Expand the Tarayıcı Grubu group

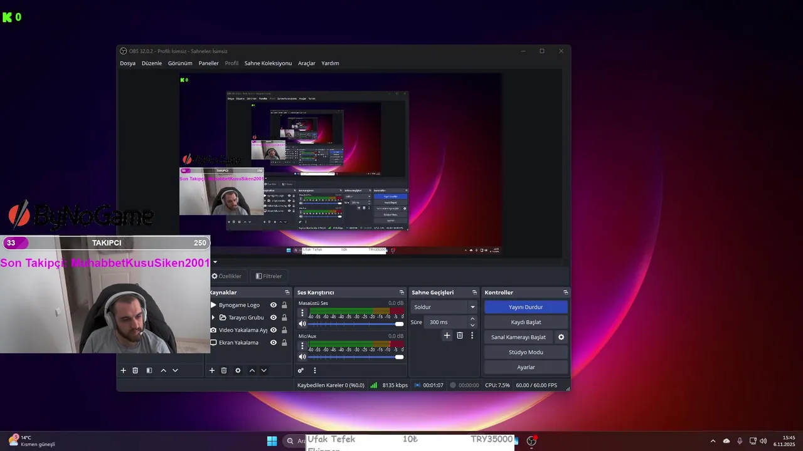point(213,318)
